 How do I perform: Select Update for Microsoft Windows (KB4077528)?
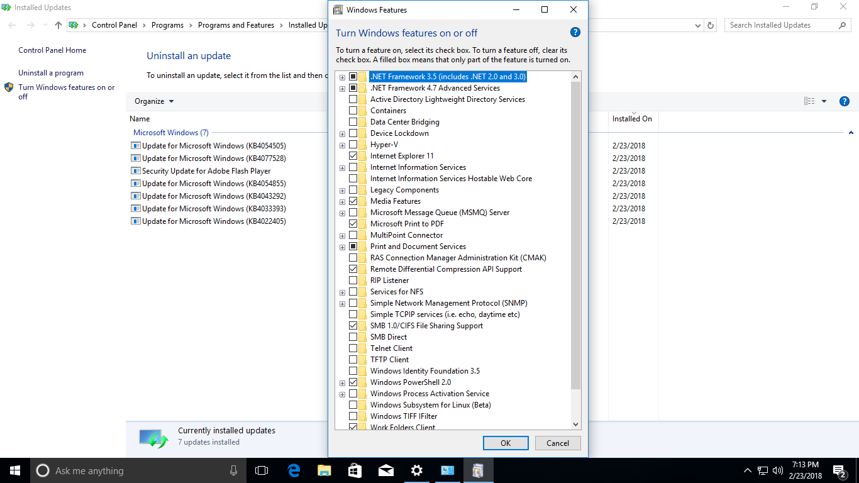[x=214, y=158]
